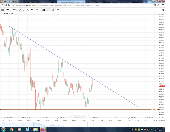Viewport: 170px width, 132px height.
Task: Launch Google Chrome from taskbar
Action: pyautogui.click(x=11, y=129)
